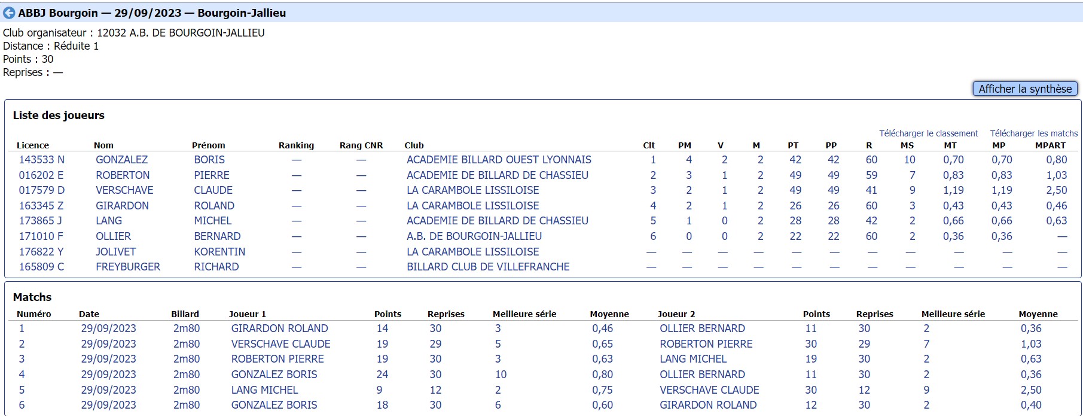Click GONZALEZ's MS value 10 in players list
The image size is (1083, 417).
point(910,160)
